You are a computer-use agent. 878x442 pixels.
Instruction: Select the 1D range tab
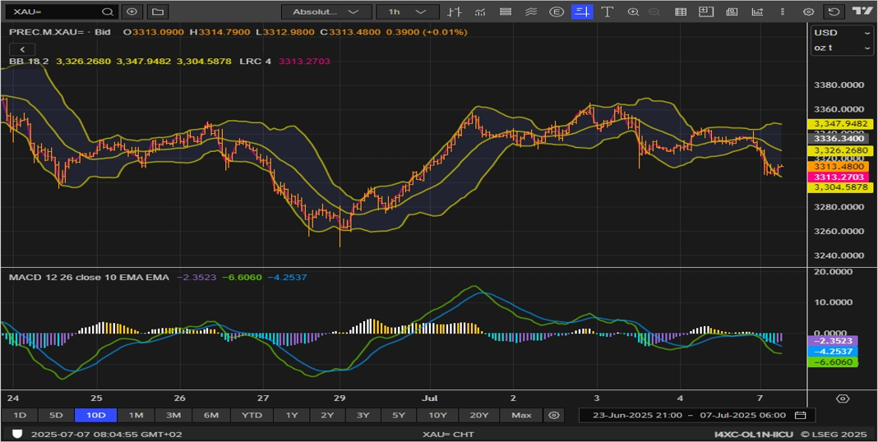pyautogui.click(x=20, y=415)
